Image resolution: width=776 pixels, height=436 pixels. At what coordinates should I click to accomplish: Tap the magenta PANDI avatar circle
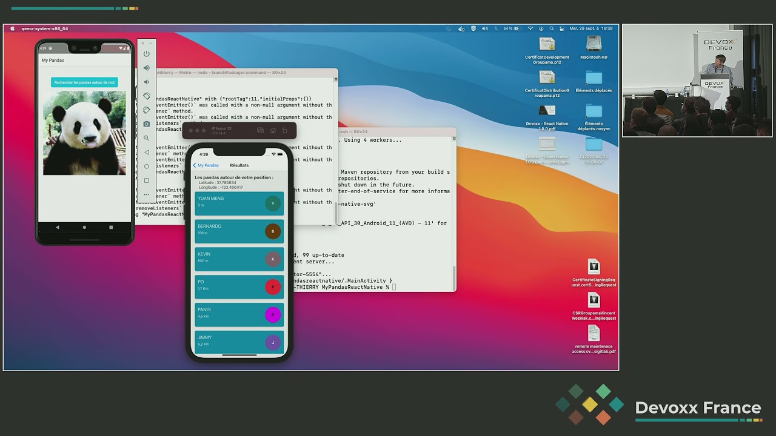[x=273, y=315]
